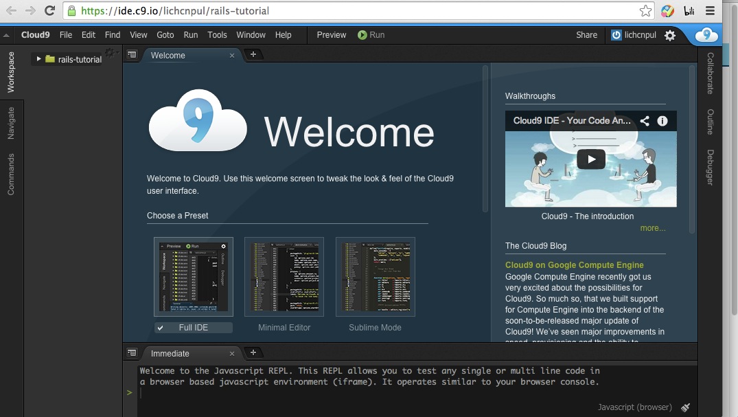Toggle the Debugger side panel
This screenshot has height=417, width=738.
coord(710,167)
